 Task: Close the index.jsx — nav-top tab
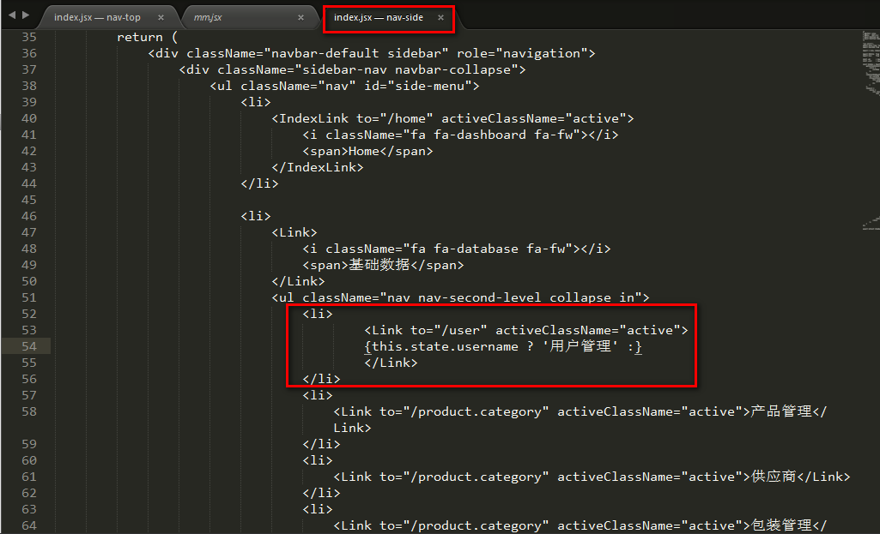pyautogui.click(x=161, y=17)
